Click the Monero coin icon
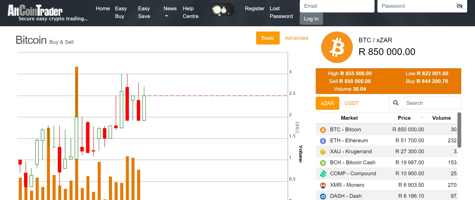475x200 pixels. click(x=323, y=185)
